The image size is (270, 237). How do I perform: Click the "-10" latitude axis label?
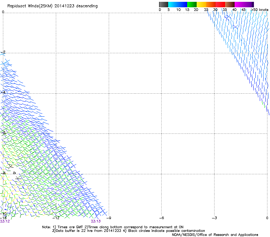3,214
